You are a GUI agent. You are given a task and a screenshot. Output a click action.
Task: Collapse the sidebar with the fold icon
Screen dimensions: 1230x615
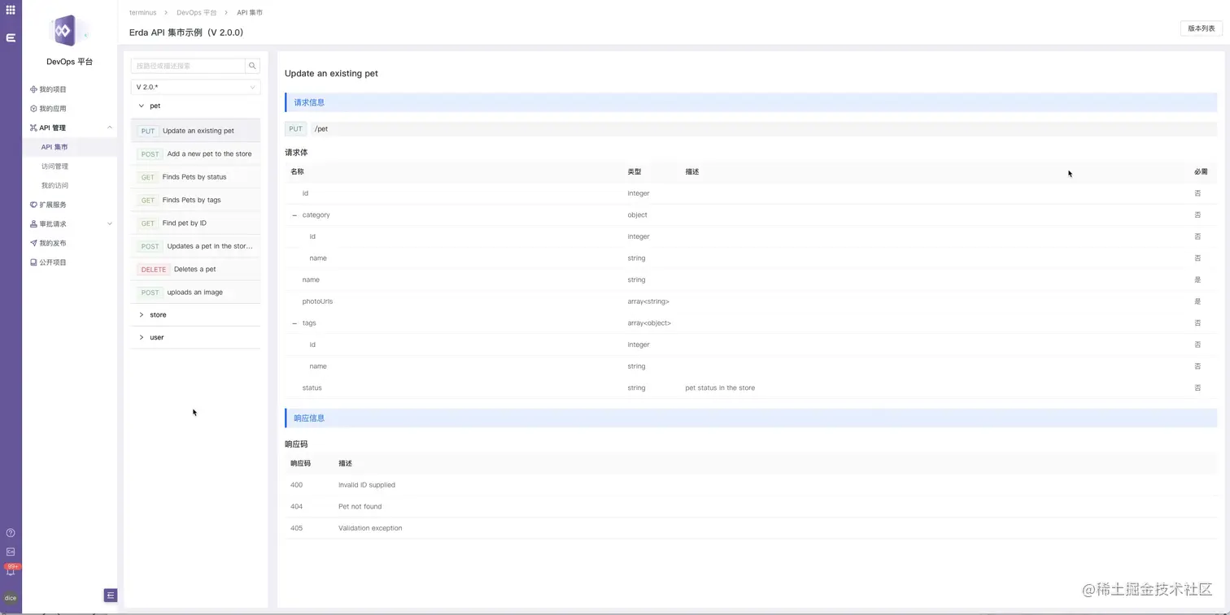click(111, 596)
